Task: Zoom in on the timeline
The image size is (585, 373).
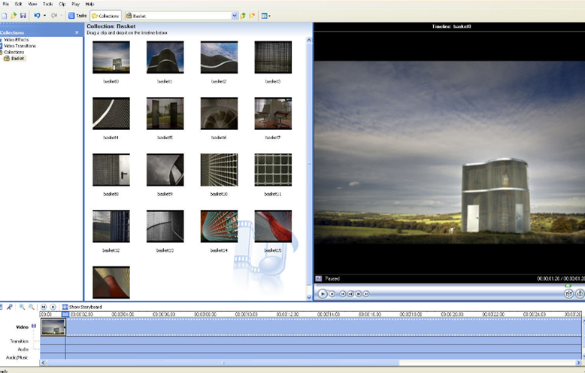Action: pos(22,307)
